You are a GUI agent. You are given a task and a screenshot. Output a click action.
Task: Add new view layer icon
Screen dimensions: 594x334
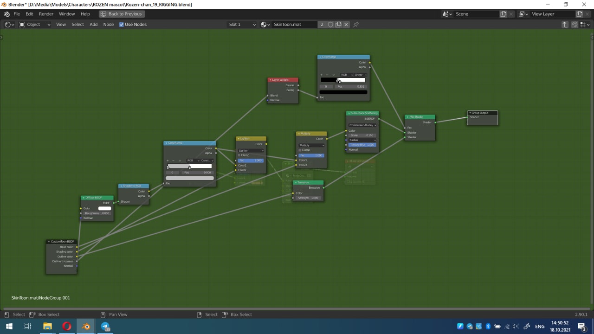580,14
